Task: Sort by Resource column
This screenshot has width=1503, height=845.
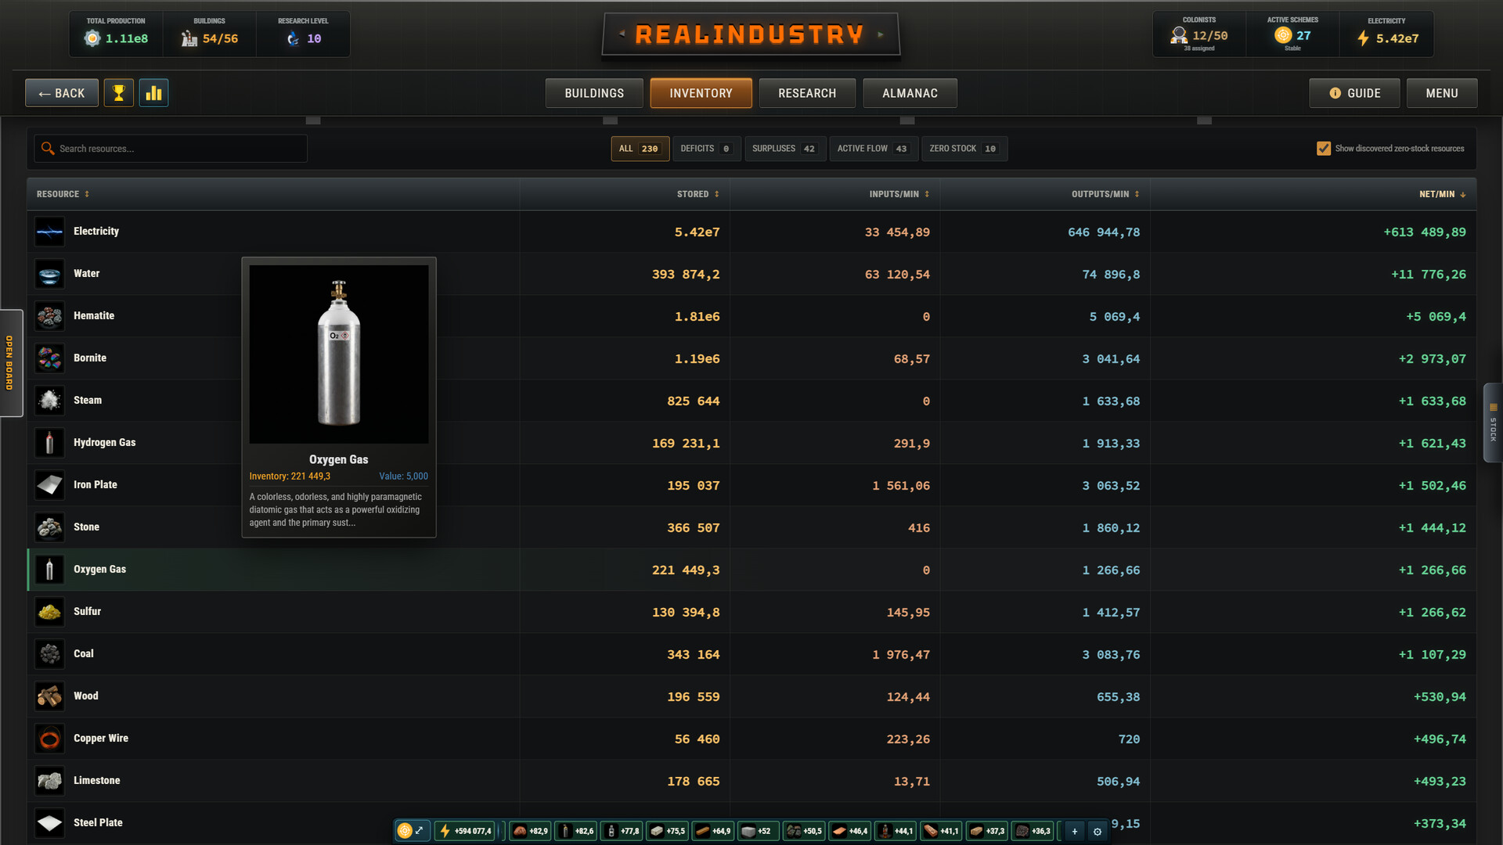Action: coord(63,194)
